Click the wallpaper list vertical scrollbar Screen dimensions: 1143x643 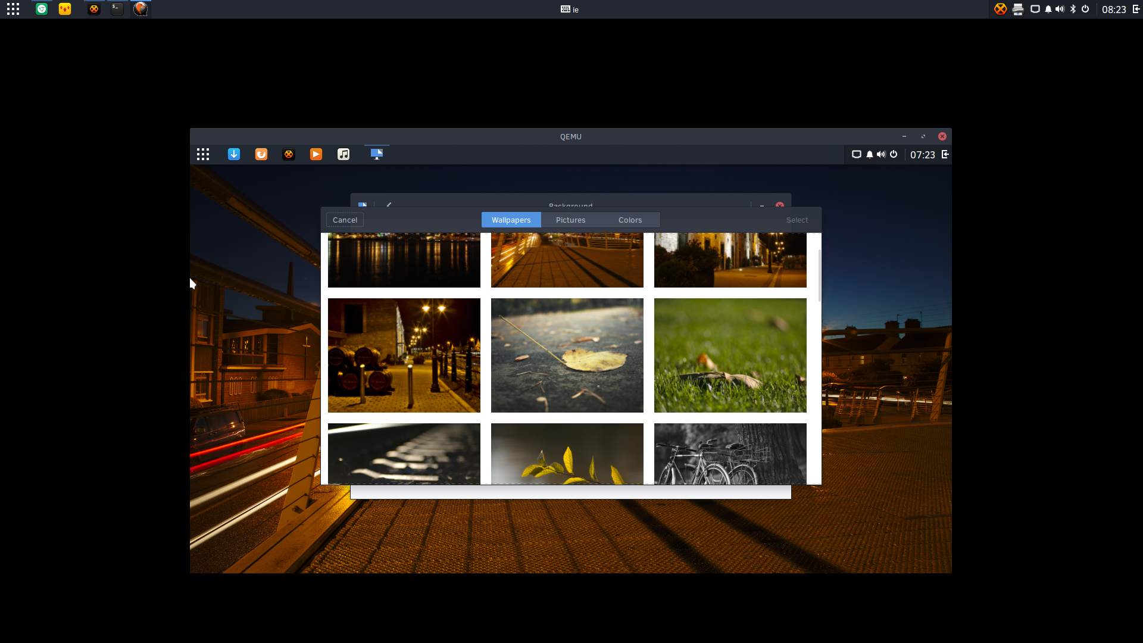(819, 275)
